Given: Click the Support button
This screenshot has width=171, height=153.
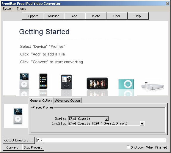Looking at the screenshot, I should pos(32,16).
